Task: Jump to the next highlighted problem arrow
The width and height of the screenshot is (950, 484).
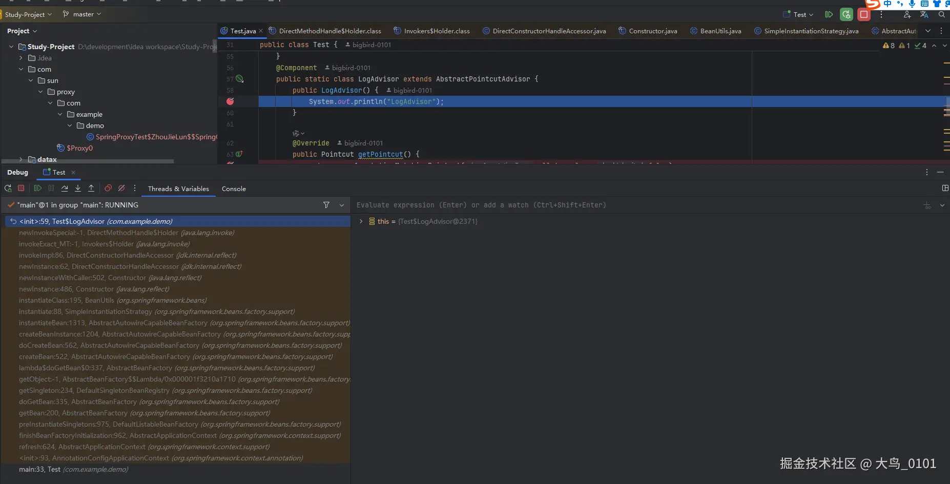Action: point(945,46)
